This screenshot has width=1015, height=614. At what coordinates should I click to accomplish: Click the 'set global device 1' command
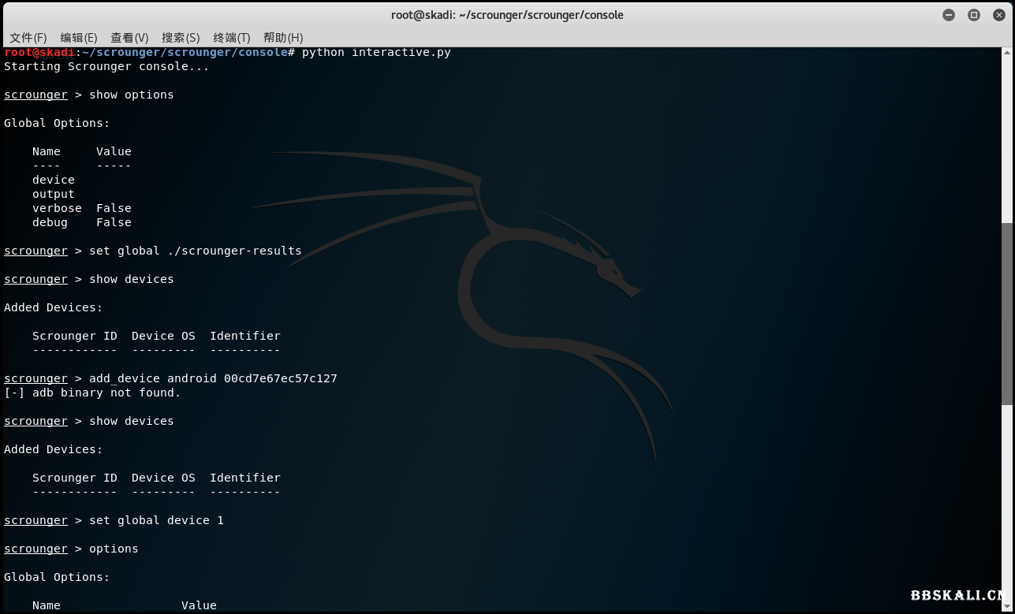[x=156, y=520]
